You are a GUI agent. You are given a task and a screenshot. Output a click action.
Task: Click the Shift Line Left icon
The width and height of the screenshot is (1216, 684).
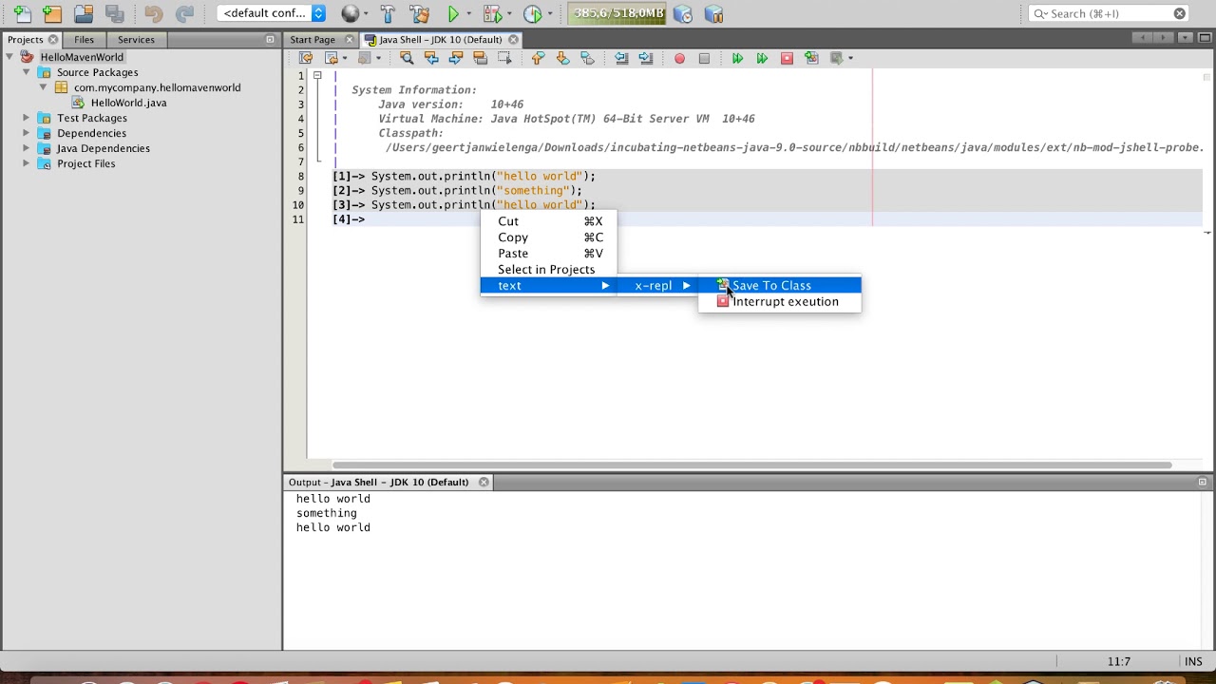621,58
